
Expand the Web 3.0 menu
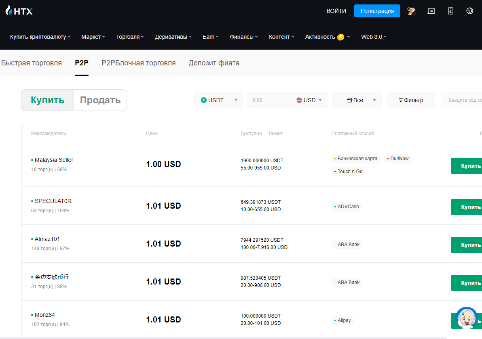[374, 37]
